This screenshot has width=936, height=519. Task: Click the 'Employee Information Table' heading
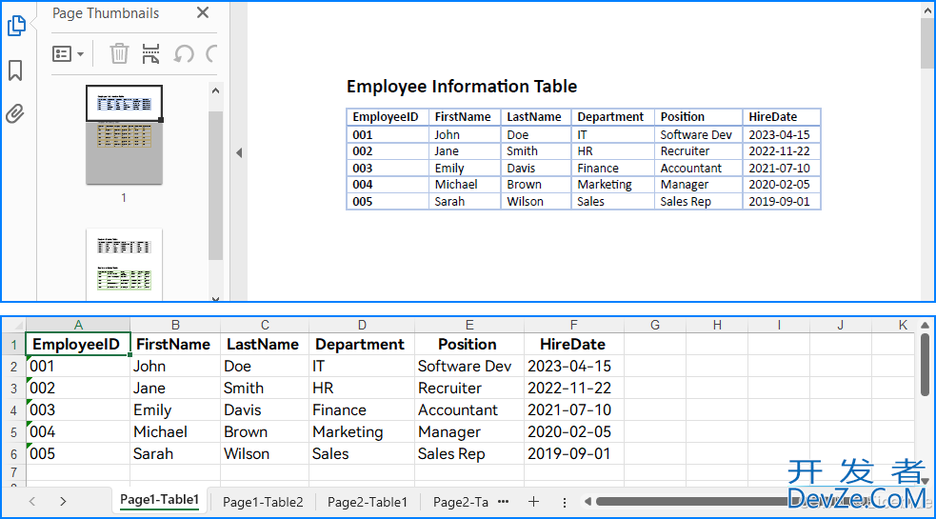tap(462, 87)
